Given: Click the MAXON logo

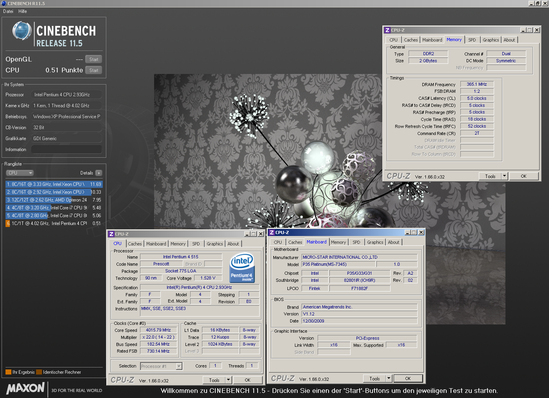Looking at the screenshot, I should click(x=25, y=388).
